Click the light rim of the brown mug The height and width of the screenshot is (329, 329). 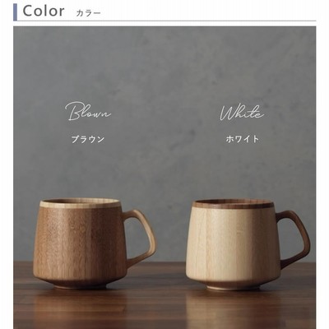[80, 205]
